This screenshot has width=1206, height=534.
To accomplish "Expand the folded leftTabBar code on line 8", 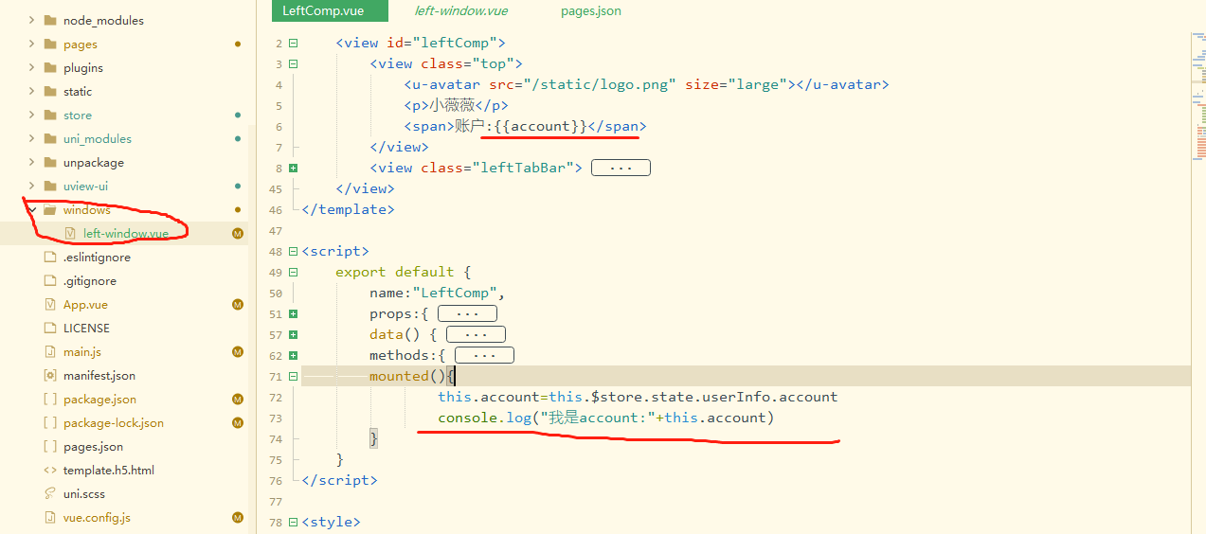I will coord(293,168).
